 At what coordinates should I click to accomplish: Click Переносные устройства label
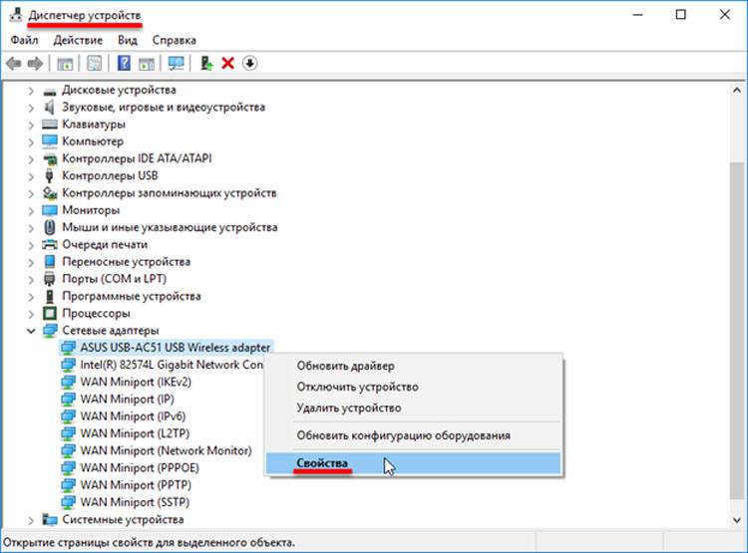pyautogui.click(x=127, y=262)
